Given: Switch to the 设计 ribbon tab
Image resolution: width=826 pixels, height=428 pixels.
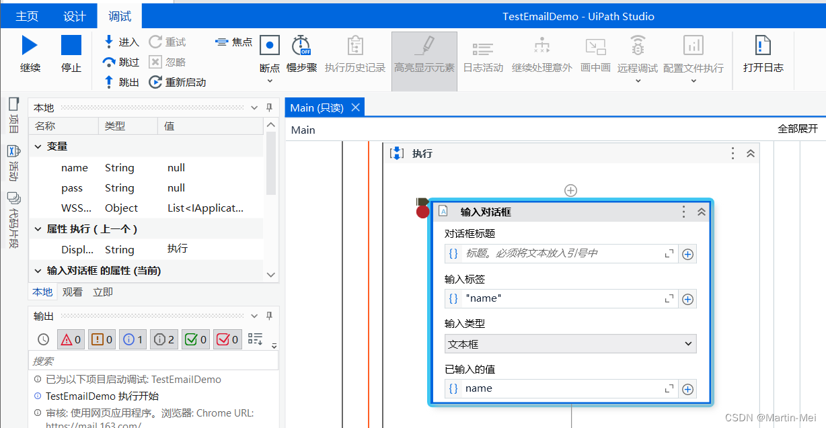Looking at the screenshot, I should point(75,16).
